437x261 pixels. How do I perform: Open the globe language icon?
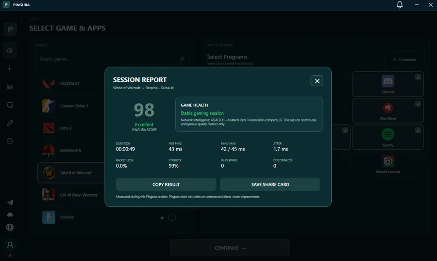pos(10,227)
